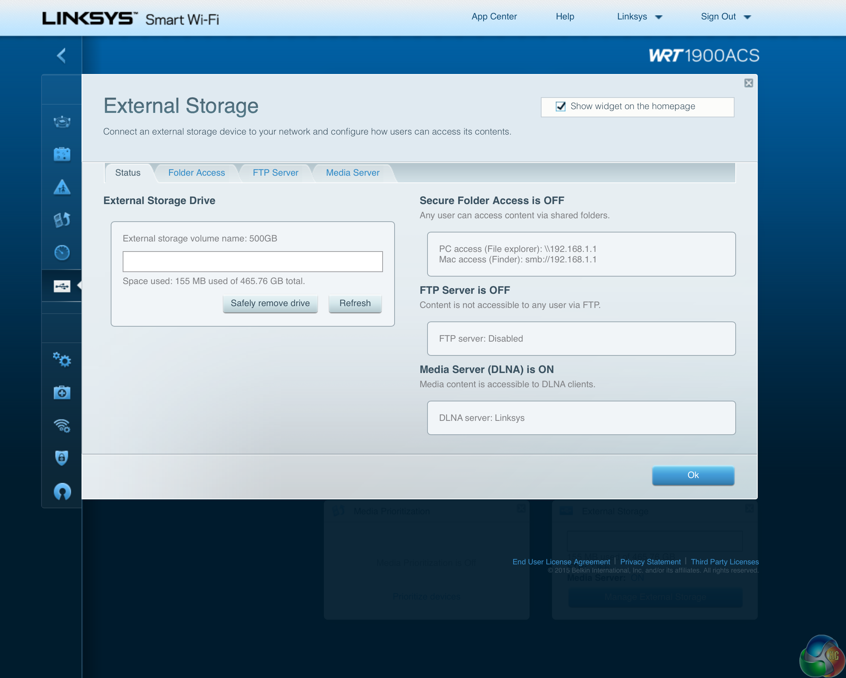Open Connectivity gears icon in sidebar

click(62, 359)
